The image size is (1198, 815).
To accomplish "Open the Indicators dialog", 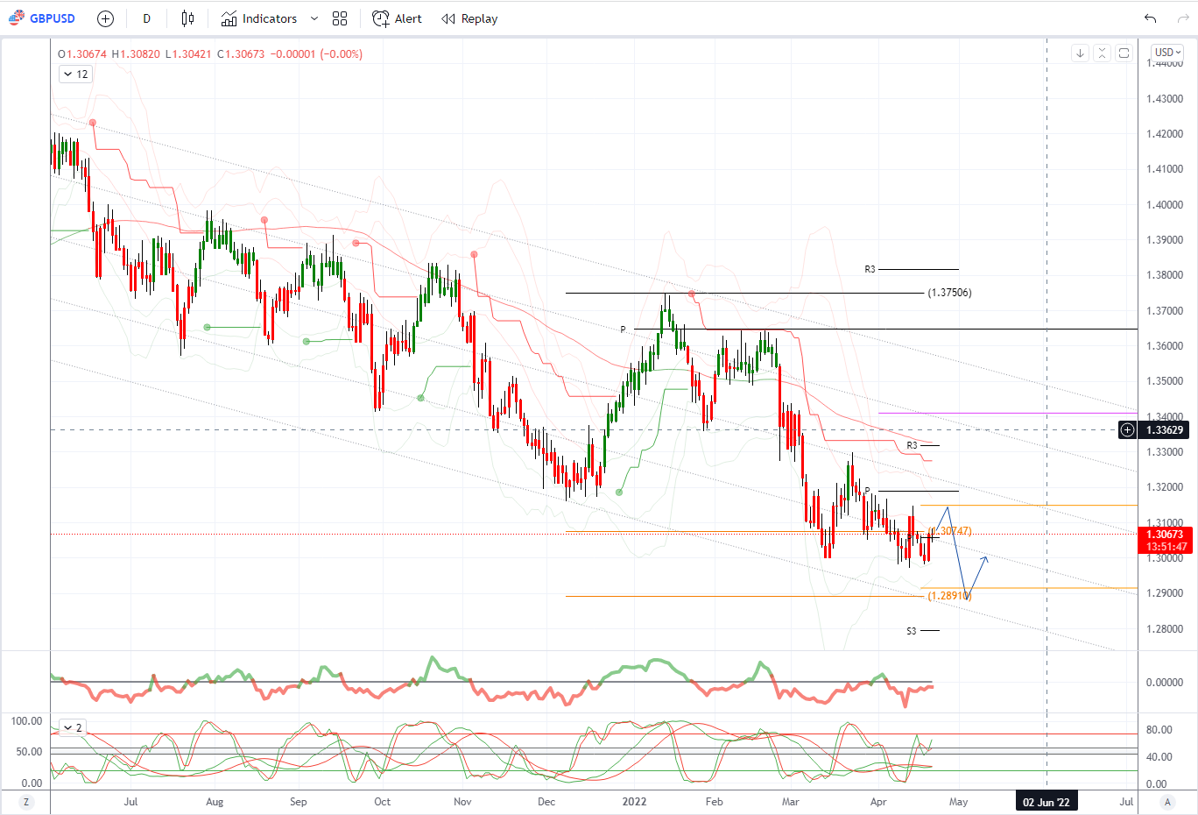I will pyautogui.click(x=259, y=18).
